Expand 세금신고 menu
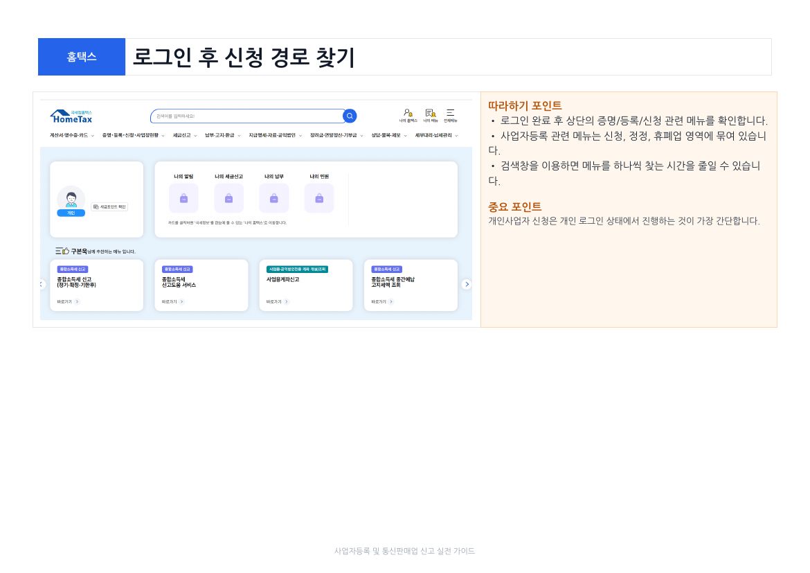The image size is (810, 573). [185, 136]
